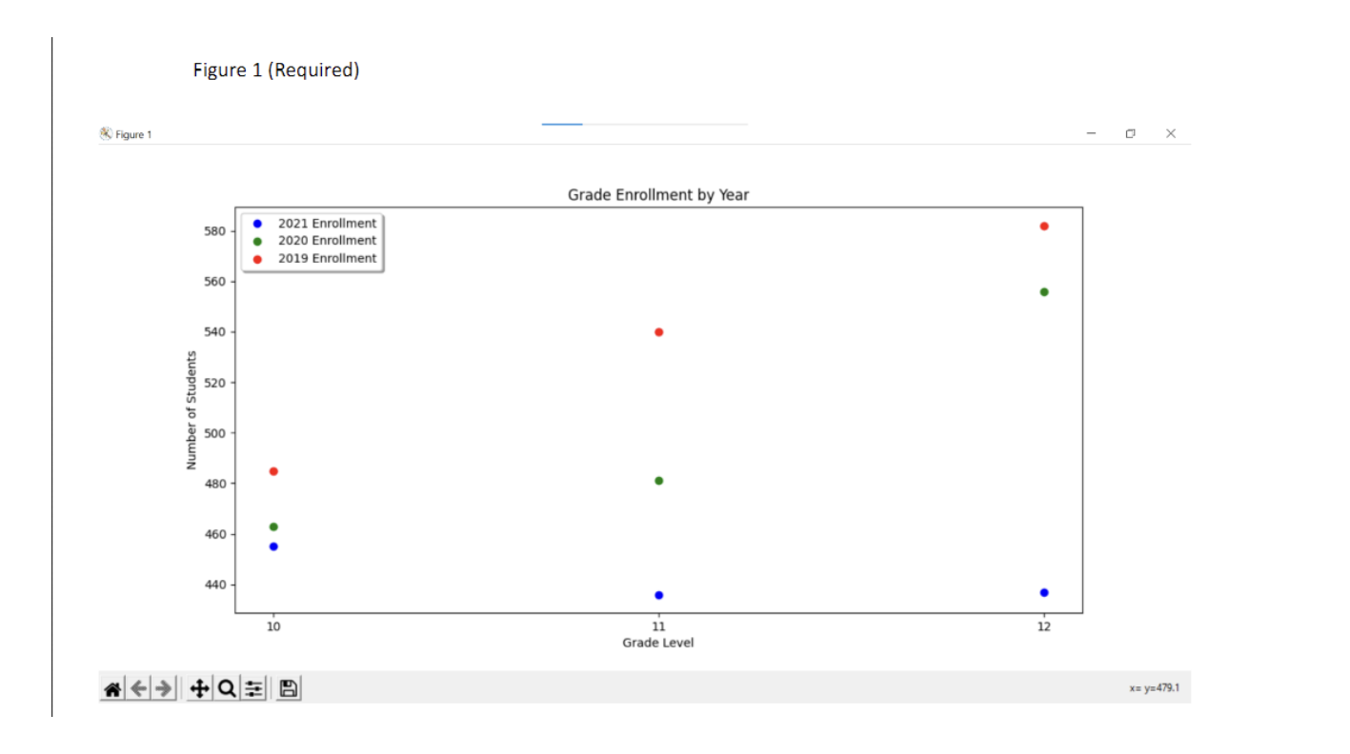Reset the plot view with Home icon
Viewport: 1350px width, 754px height.
[x=112, y=688]
